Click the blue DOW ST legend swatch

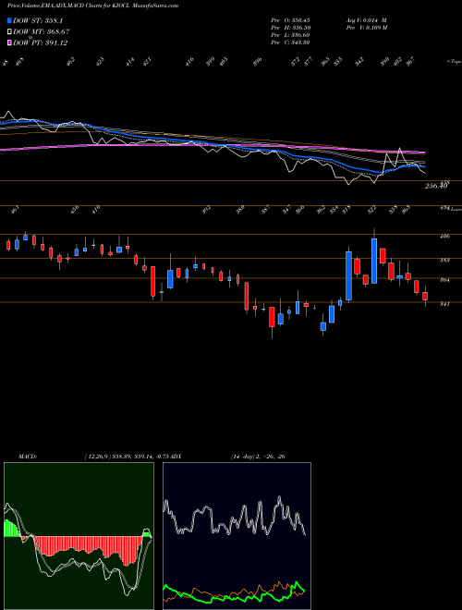[9, 20]
